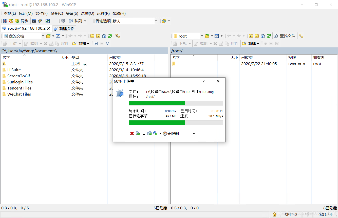Refresh the remote panel
Image resolution: width=338 pixels, height=218 pixels.
[269, 36]
